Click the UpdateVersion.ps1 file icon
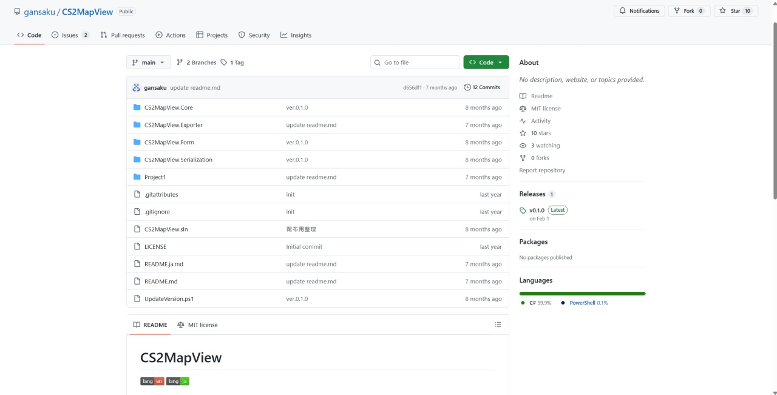This screenshot has height=395, width=777. click(x=137, y=299)
